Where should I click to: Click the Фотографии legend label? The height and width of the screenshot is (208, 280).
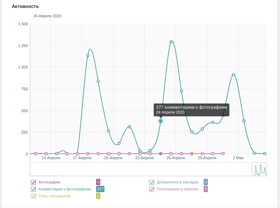[49, 182]
